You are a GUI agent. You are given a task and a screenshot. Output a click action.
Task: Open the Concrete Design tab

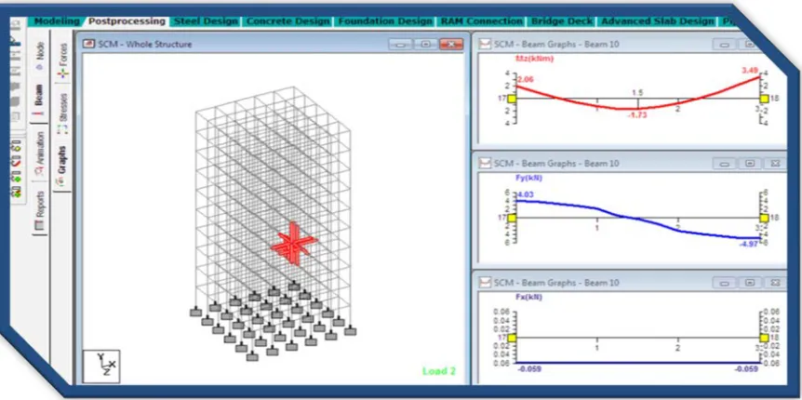tap(288, 21)
